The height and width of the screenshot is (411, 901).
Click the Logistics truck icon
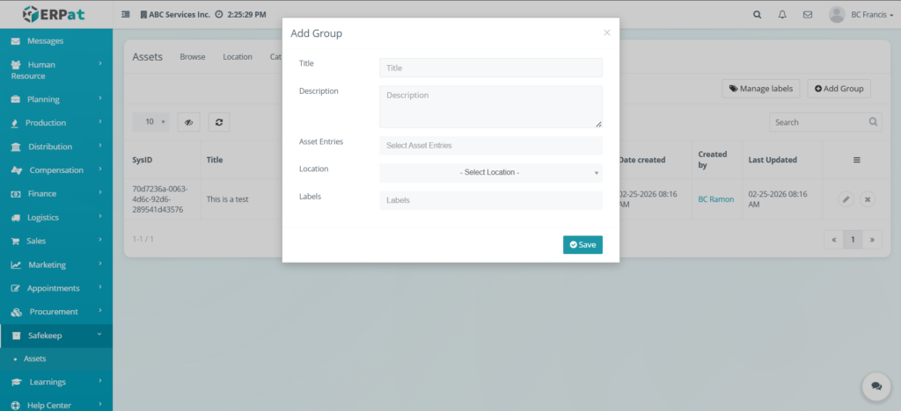[x=16, y=218]
